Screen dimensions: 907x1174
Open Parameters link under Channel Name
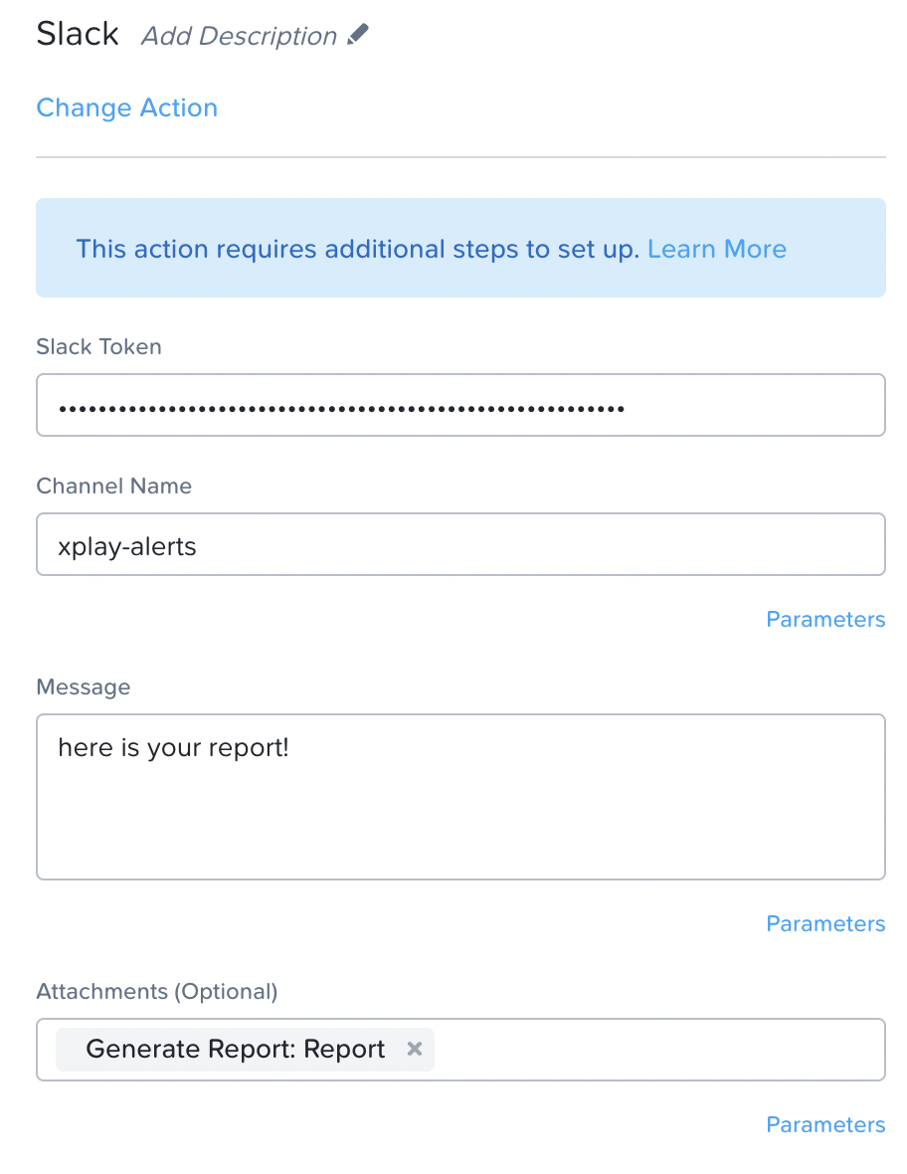[824, 619]
